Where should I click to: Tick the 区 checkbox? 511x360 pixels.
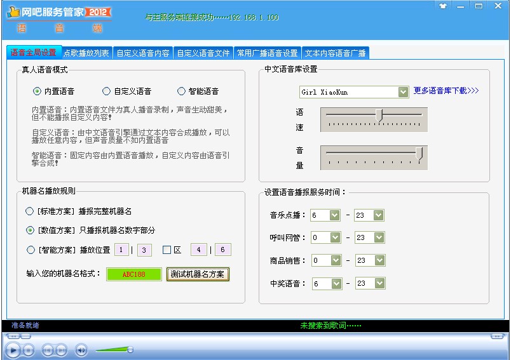pos(167,250)
